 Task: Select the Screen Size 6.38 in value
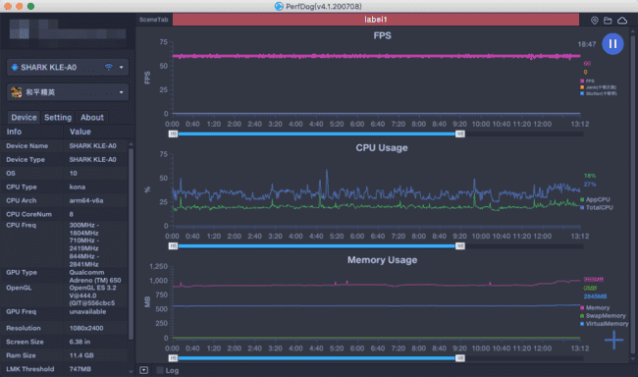point(80,342)
